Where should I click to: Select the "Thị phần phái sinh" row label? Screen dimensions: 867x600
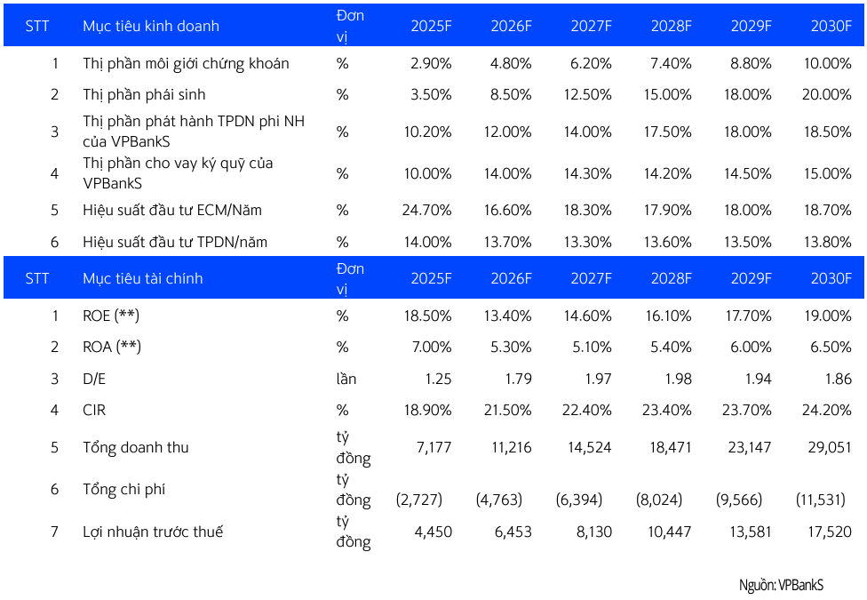pyautogui.click(x=144, y=94)
